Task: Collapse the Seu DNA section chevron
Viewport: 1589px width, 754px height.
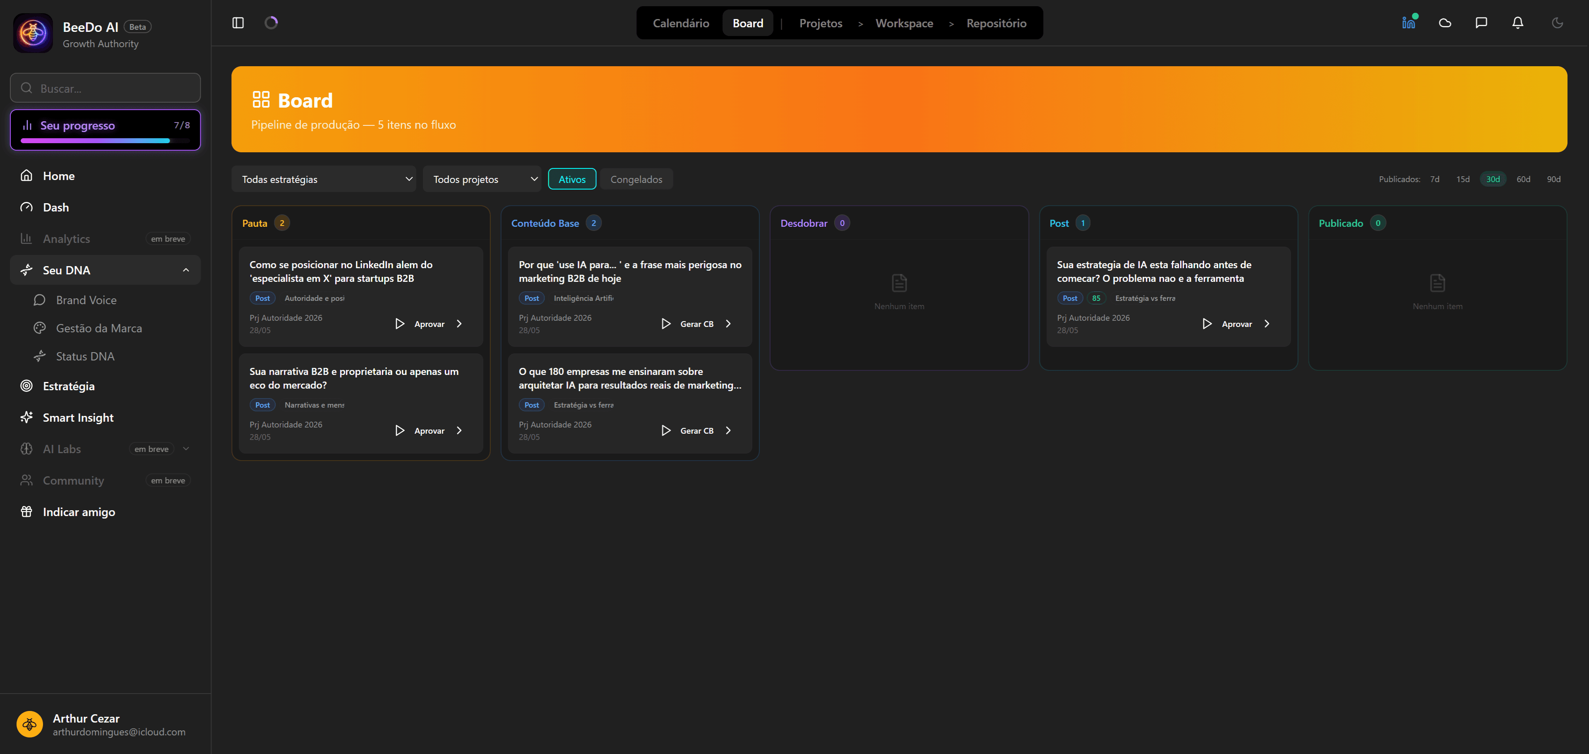Action: coord(186,270)
